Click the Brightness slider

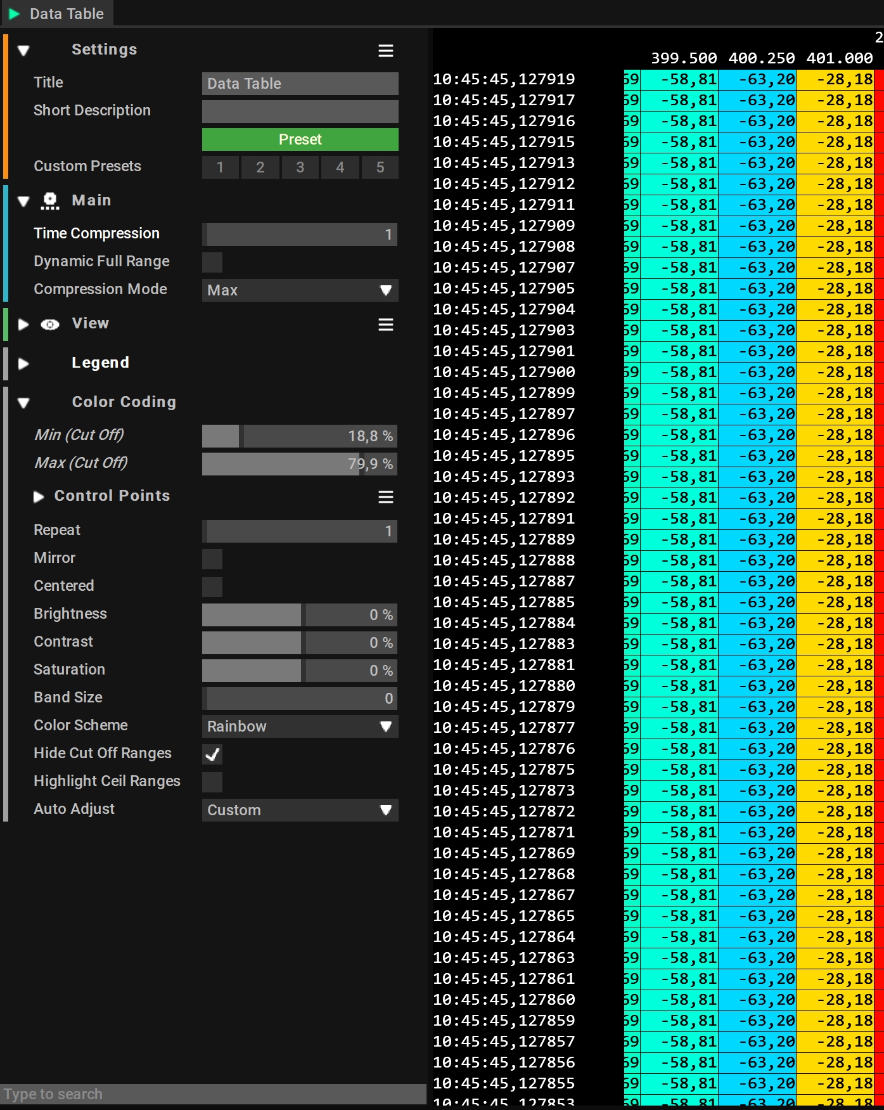point(300,615)
